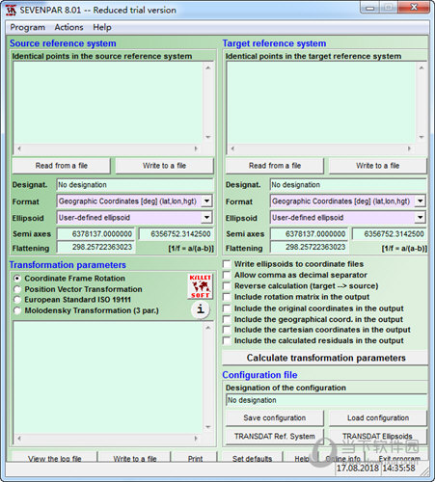Click target system Write to a file button
This screenshot has width=435, height=482.
pos(378,166)
